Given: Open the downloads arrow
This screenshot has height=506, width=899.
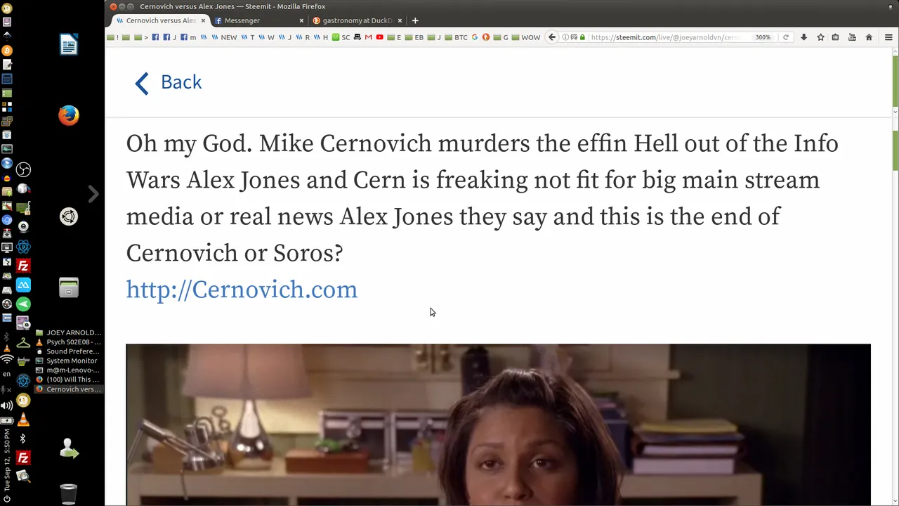Looking at the screenshot, I should tap(804, 37).
